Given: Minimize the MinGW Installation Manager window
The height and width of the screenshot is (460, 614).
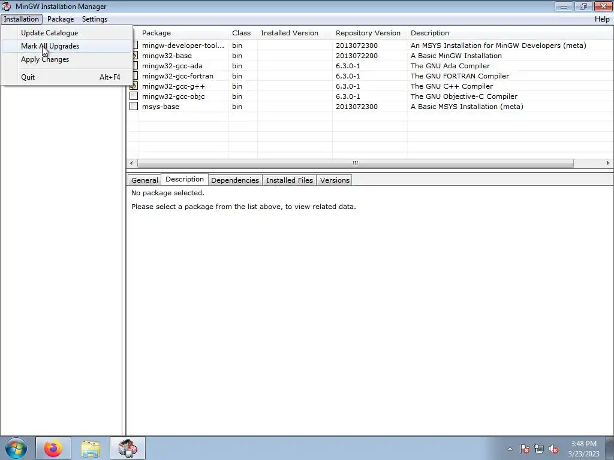Looking at the screenshot, I should pos(564,6).
